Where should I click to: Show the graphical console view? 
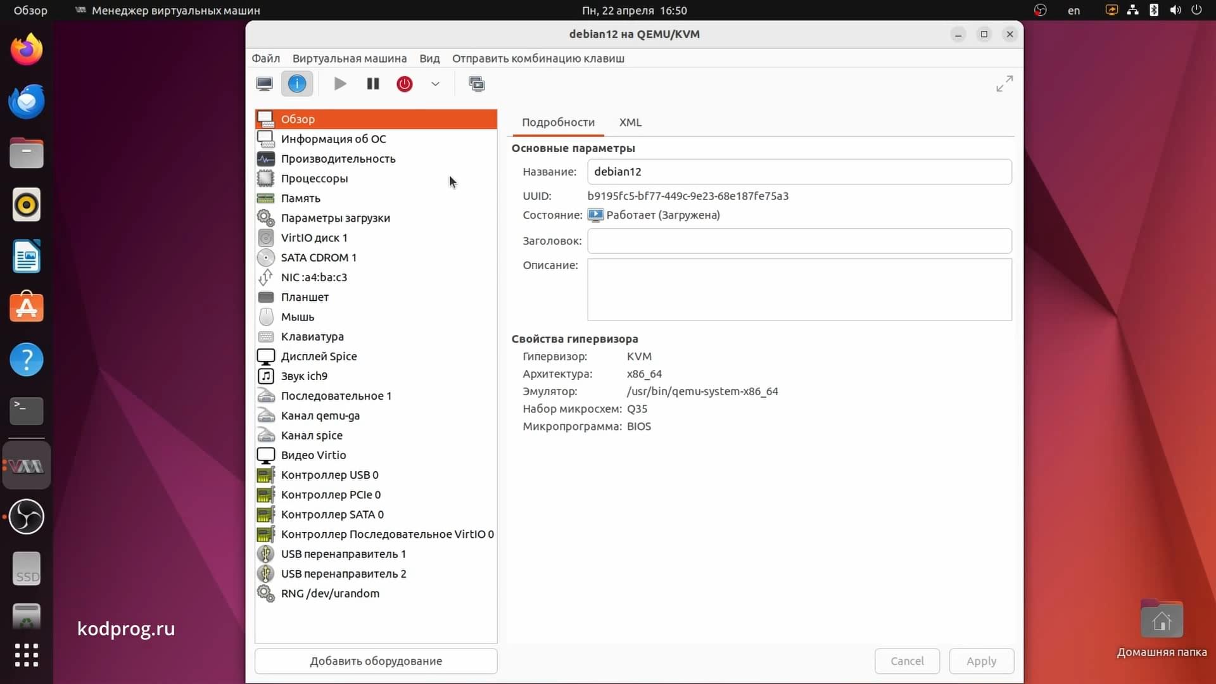[265, 84]
